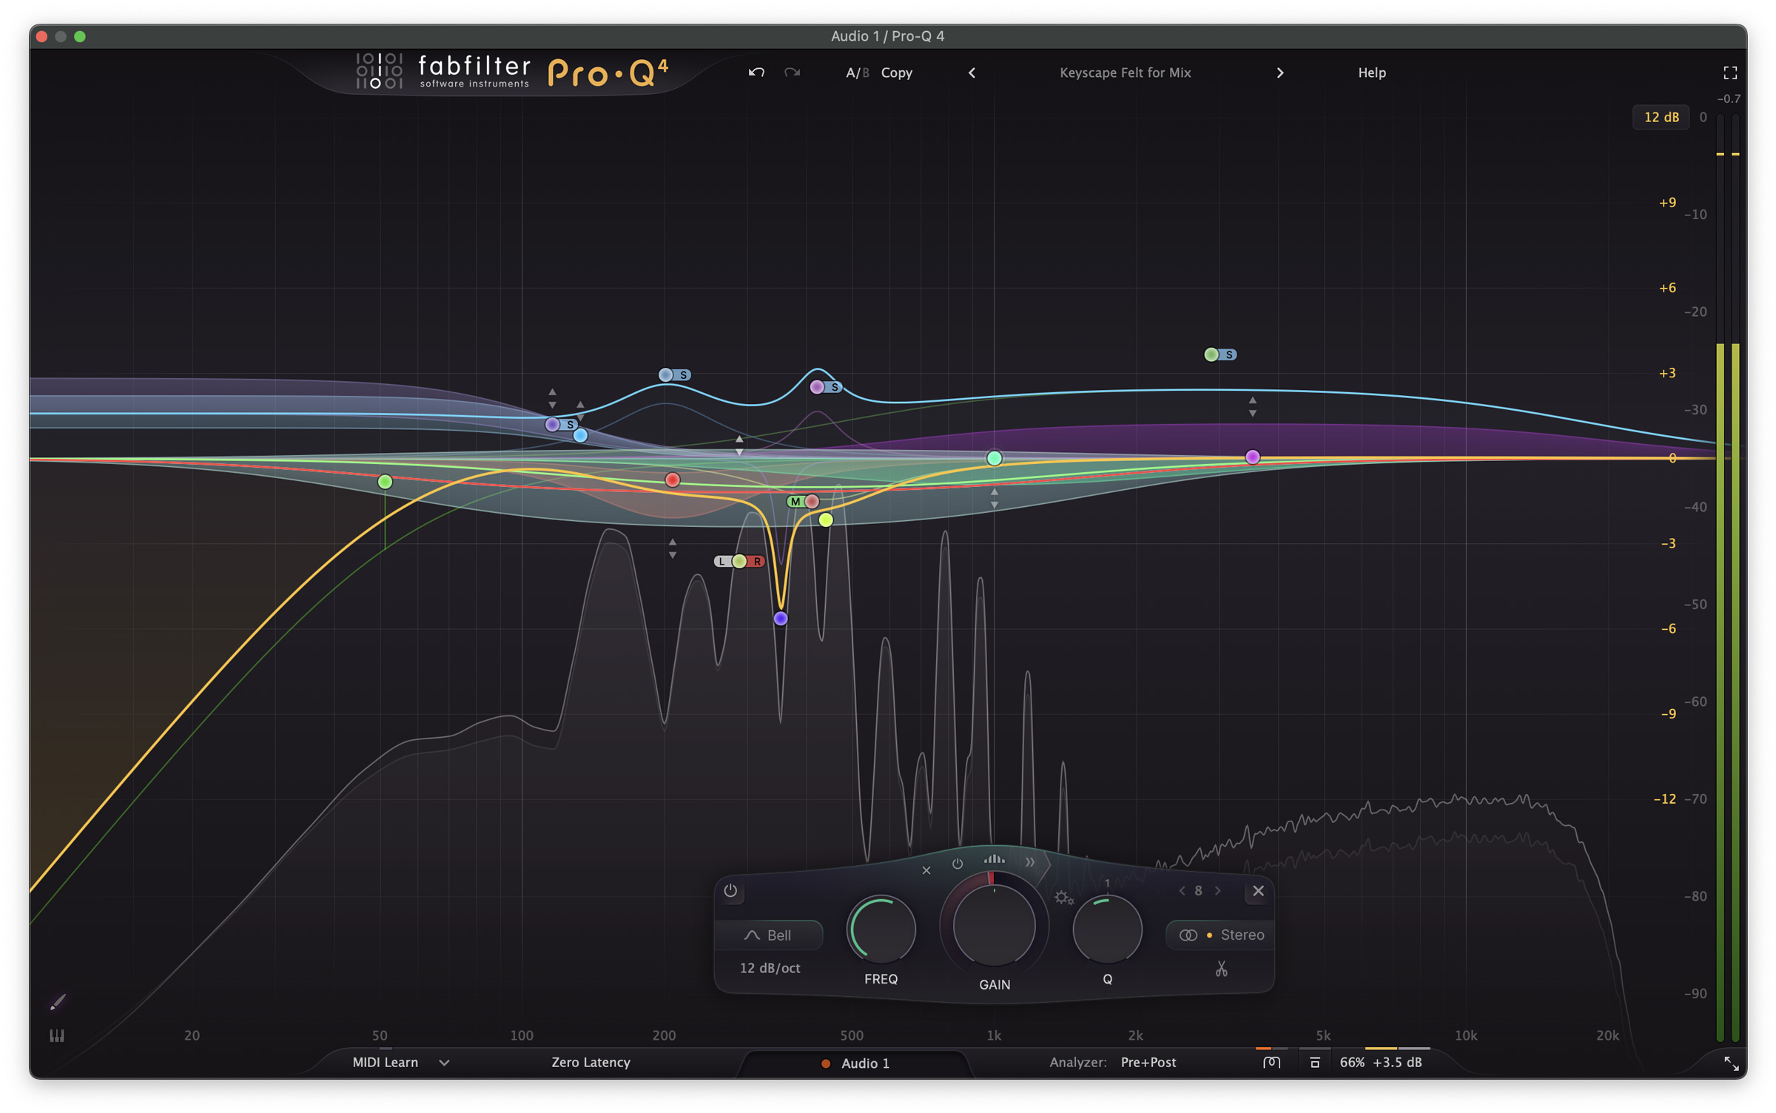Toggle band 8 power button
The image size is (1776, 1113).
tap(730, 890)
